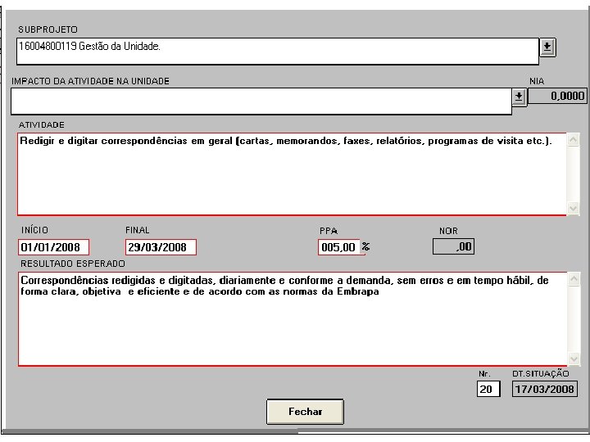Click the FINAL date field 29/03/2008

pyautogui.click(x=161, y=247)
